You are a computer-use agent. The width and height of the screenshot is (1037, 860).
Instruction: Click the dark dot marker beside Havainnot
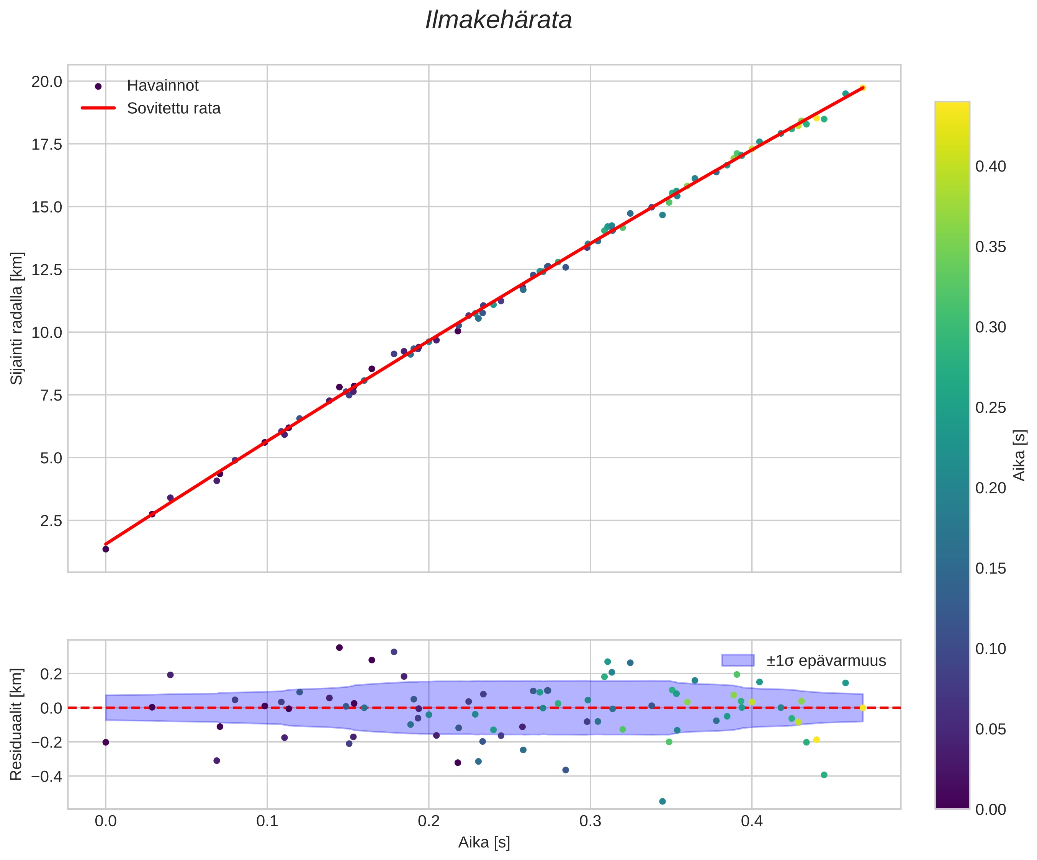pos(98,87)
